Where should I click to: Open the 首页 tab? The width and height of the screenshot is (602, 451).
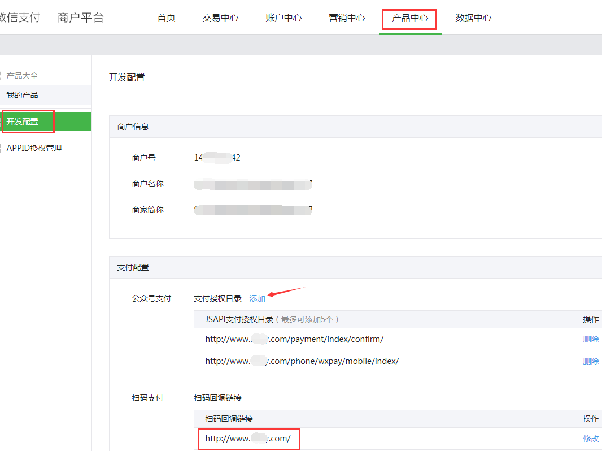pos(166,18)
